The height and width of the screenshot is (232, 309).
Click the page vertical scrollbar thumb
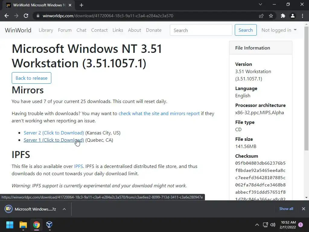(x=306, y=89)
